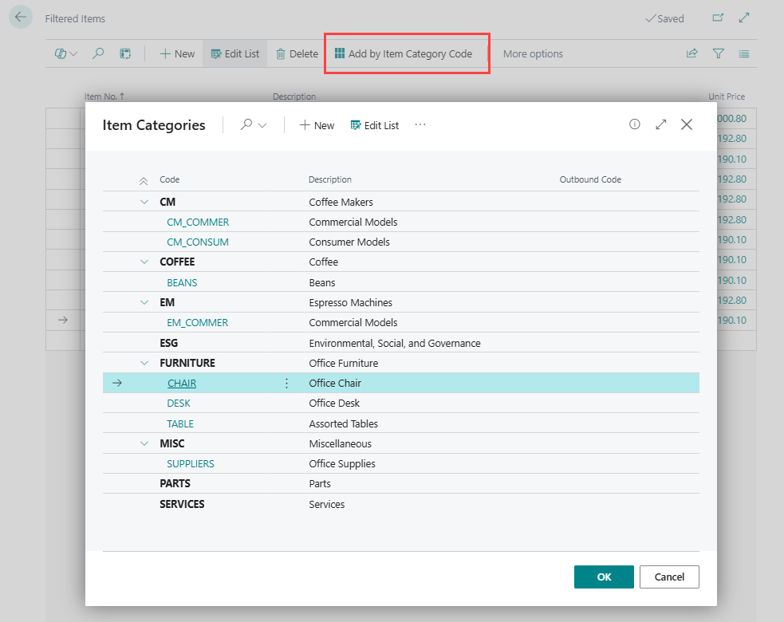Image resolution: width=784 pixels, height=622 pixels.
Task: Select the SERVICES category row
Action: [401, 504]
